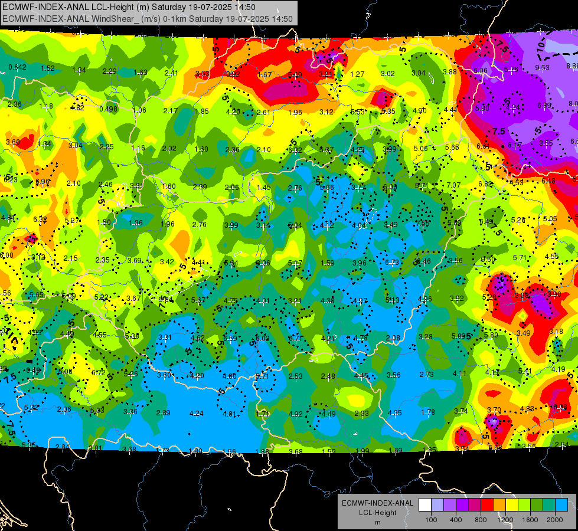The image size is (578, 531).
Task: Choose the teal legend swatch
Action: [549, 504]
